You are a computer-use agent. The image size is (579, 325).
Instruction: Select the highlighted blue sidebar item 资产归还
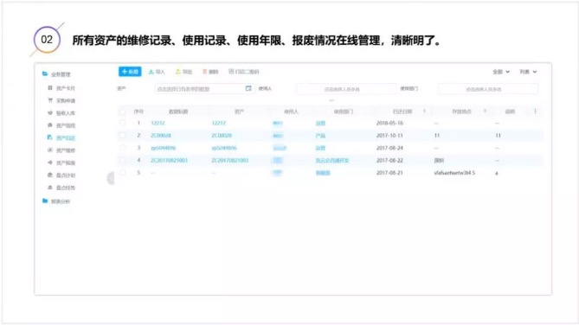point(61,137)
